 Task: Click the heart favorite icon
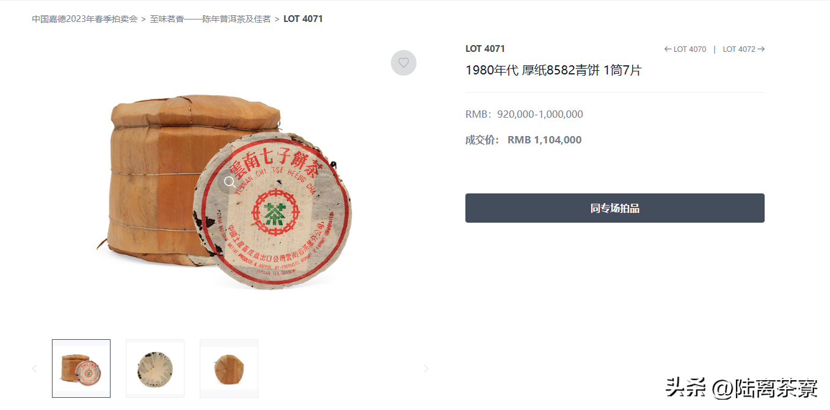tap(403, 63)
